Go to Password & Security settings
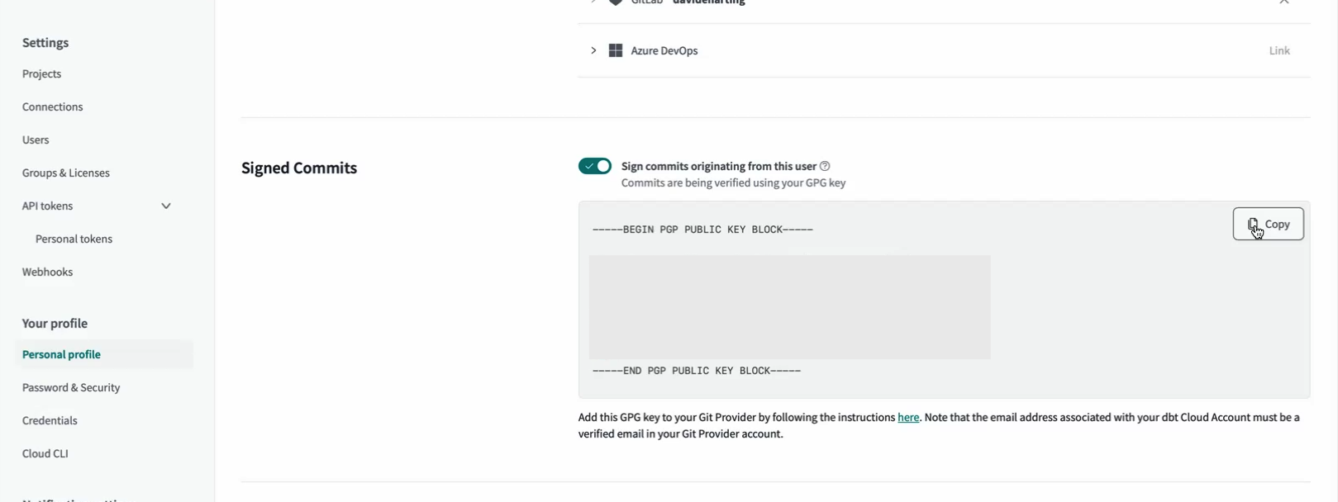Screen dimensions: 1338x502 tap(71, 387)
